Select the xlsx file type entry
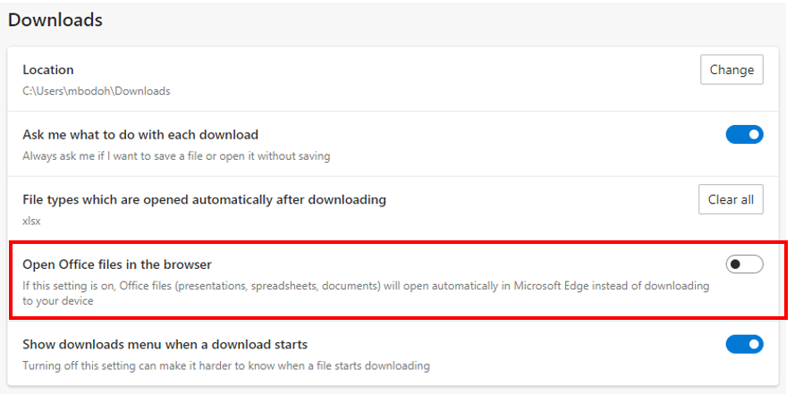795x394 pixels. 31,222
